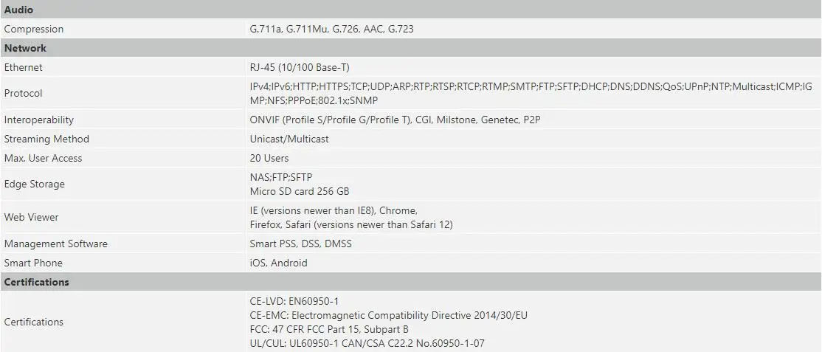Screen dimensions: 822x352
Task: Click the audio codec list G.711a, G.711Mu
Action: (x=332, y=29)
